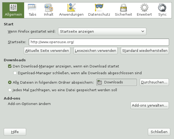Open the Erweitert gear icon
174x139 pixels.
coord(144,7)
